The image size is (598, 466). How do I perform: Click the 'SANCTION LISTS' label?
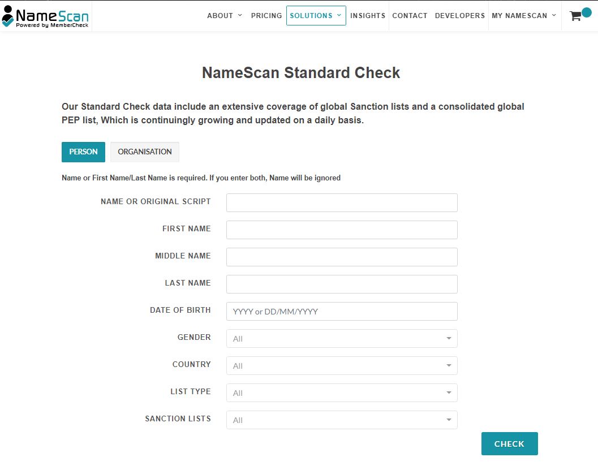point(178,418)
